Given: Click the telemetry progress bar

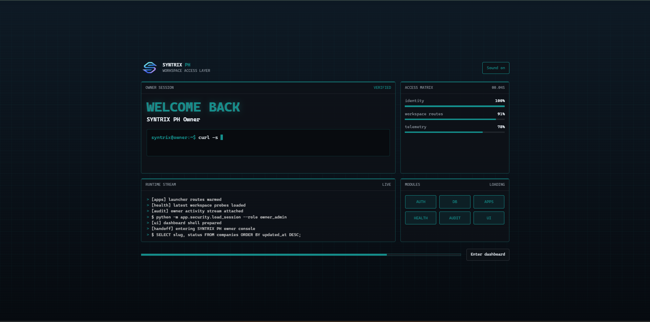Looking at the screenshot, I should click(455, 132).
